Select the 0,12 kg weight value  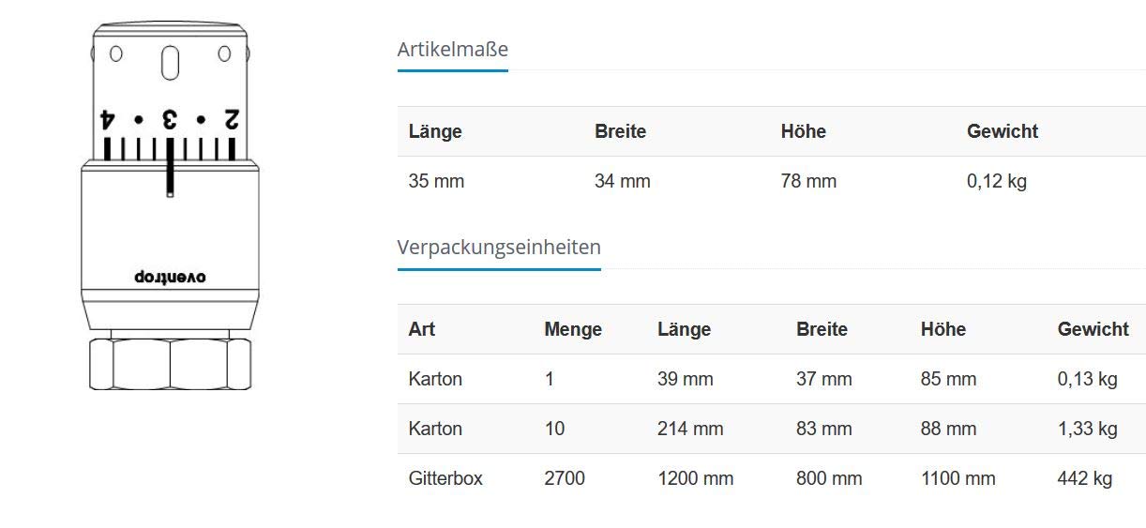996,181
